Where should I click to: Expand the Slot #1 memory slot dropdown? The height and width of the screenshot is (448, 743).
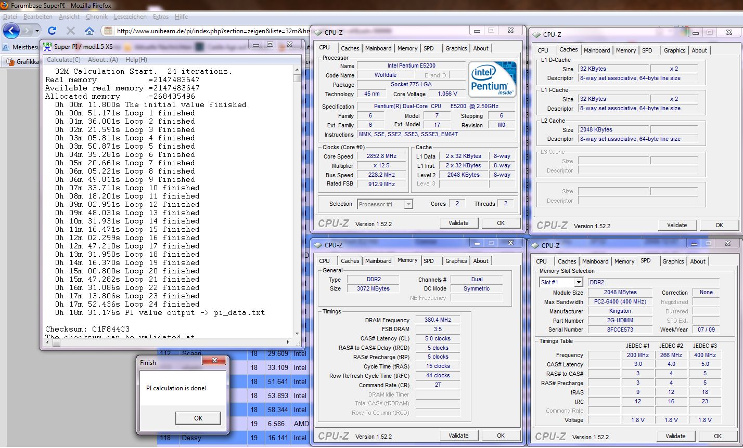point(579,282)
